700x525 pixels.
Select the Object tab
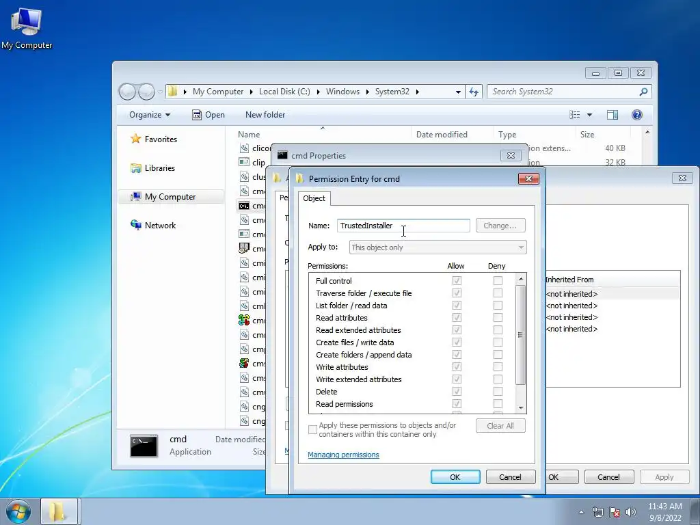pos(314,198)
